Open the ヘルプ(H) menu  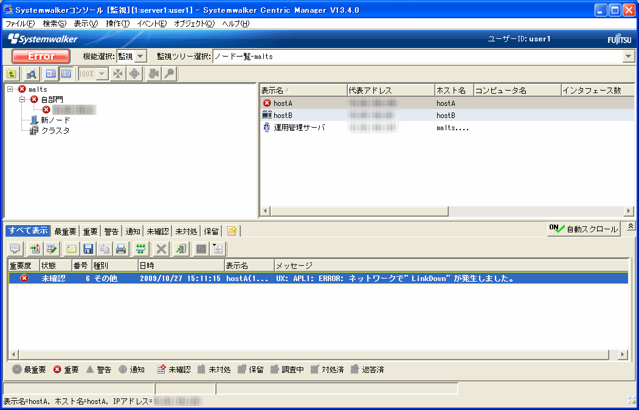(236, 24)
